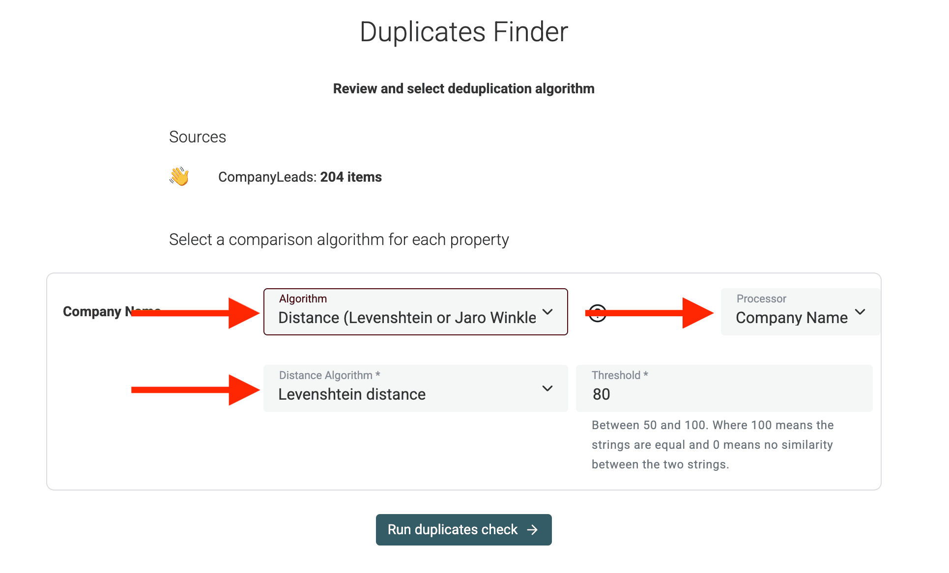Open the Algorithm dropdown
The width and height of the screenshot is (949, 573).
pos(415,312)
